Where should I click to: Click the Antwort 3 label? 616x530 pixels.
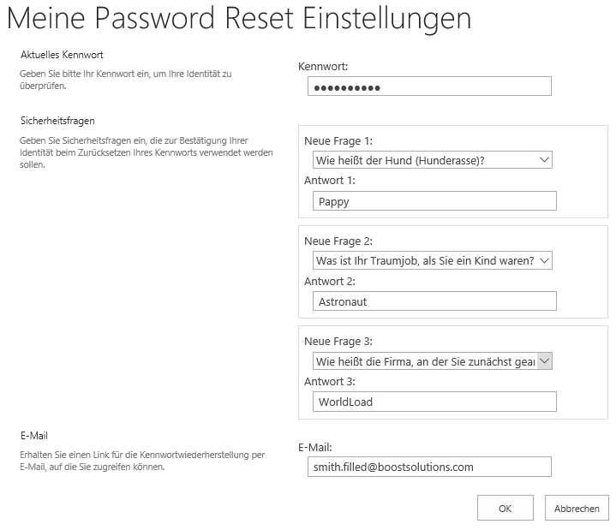tap(330, 382)
